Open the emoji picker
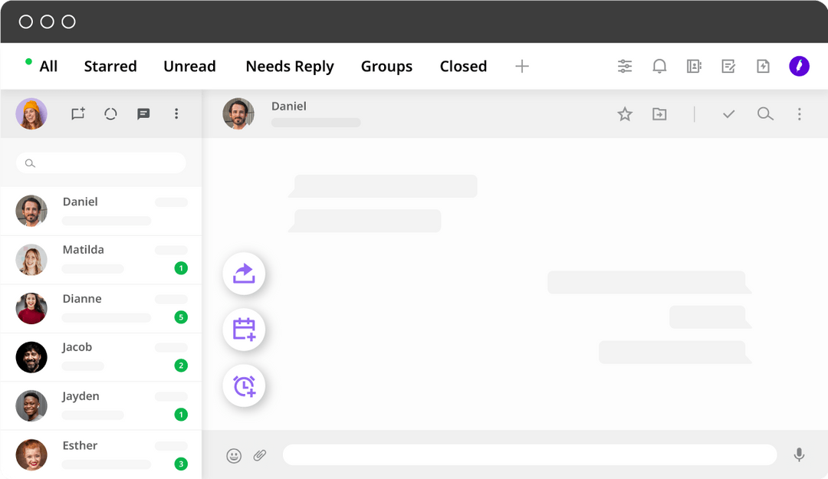 click(x=234, y=455)
